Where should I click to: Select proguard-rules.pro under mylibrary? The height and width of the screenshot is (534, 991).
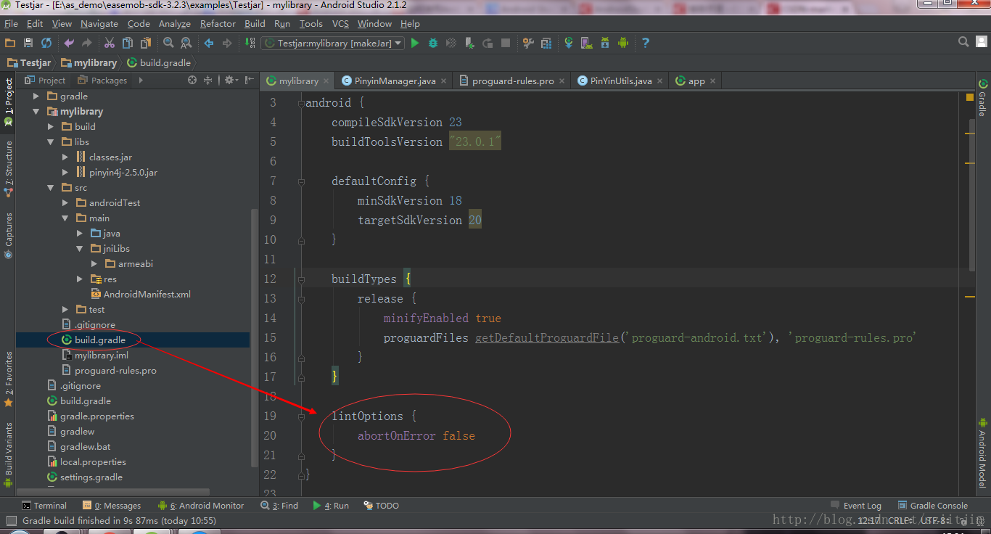click(109, 370)
